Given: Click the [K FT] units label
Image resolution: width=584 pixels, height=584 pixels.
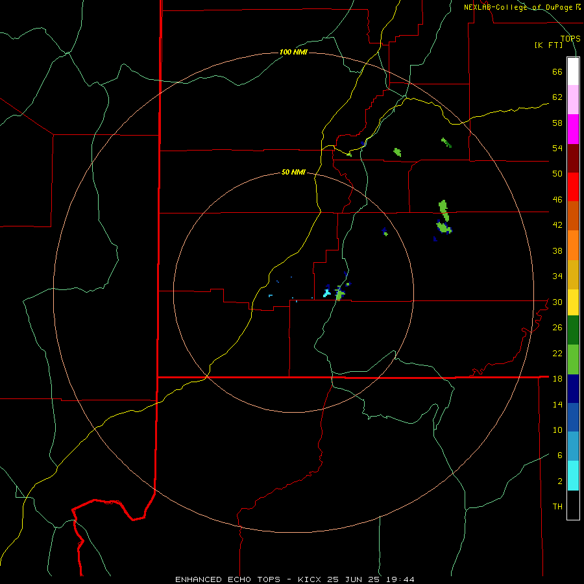Looking at the screenshot, I should click(549, 45).
